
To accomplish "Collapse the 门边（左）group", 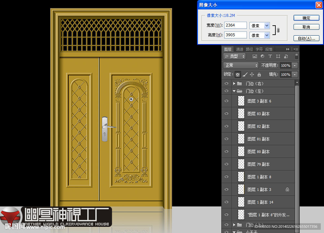I will point(234,91).
